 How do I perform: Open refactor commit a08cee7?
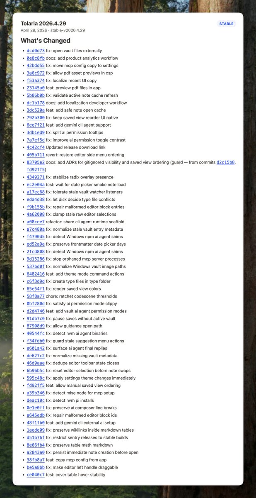point(36,222)
